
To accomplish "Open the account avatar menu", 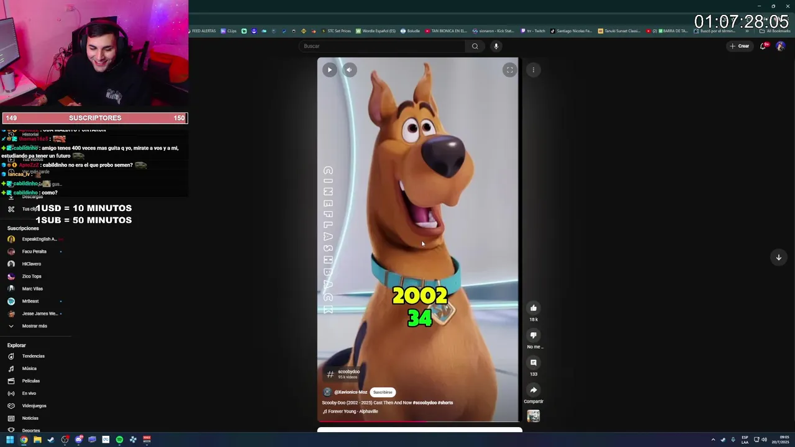I will (781, 46).
